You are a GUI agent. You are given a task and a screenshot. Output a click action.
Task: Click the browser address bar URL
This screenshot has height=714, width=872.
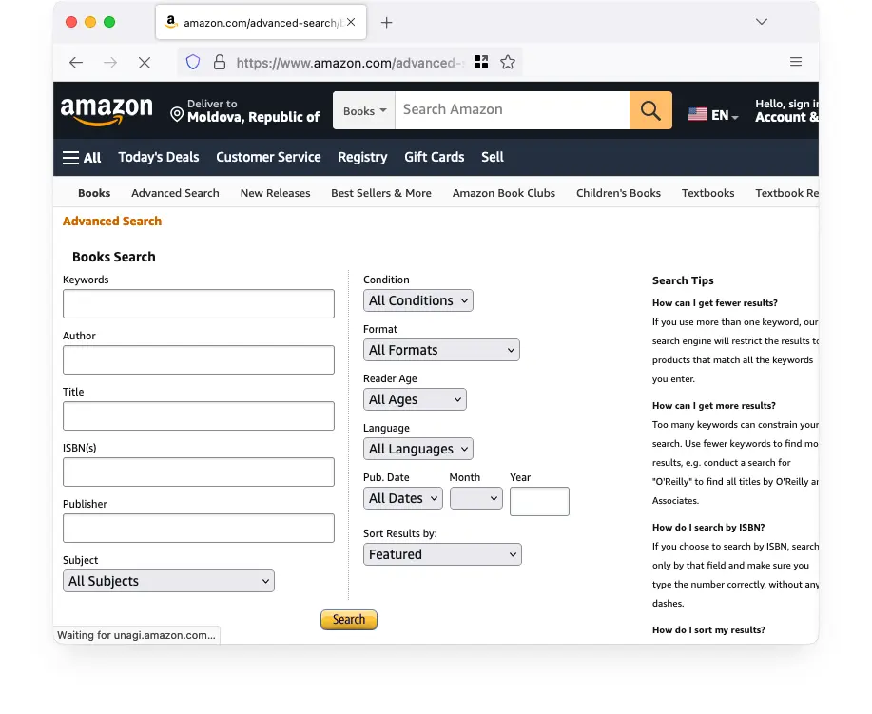(x=350, y=63)
